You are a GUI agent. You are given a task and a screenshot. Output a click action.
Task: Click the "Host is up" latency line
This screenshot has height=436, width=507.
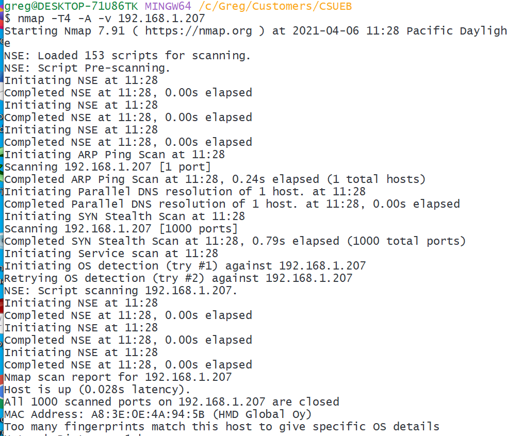click(97, 390)
